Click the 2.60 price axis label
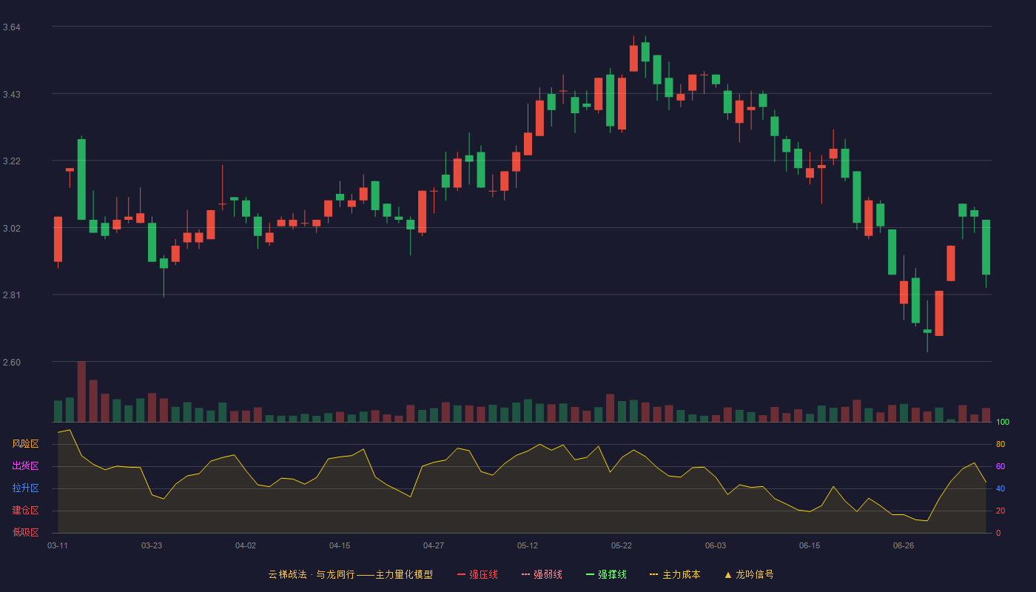Viewport: 1036px width, 592px height. click(x=11, y=363)
